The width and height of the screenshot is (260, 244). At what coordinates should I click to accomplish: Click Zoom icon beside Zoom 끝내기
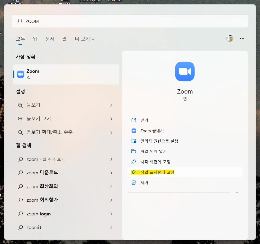coord(134,131)
